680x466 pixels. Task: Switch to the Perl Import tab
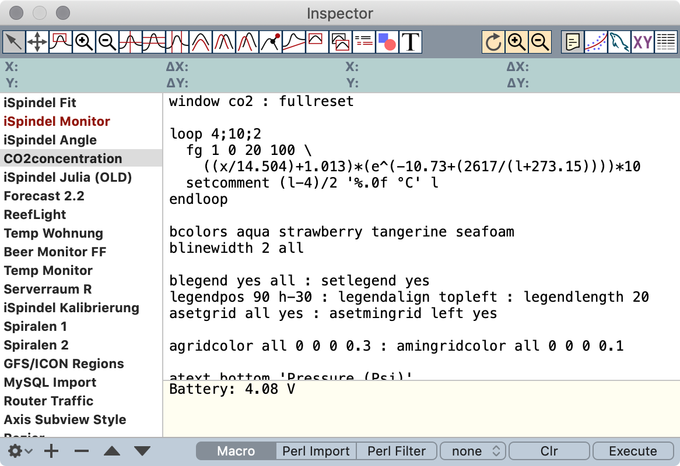point(316,451)
